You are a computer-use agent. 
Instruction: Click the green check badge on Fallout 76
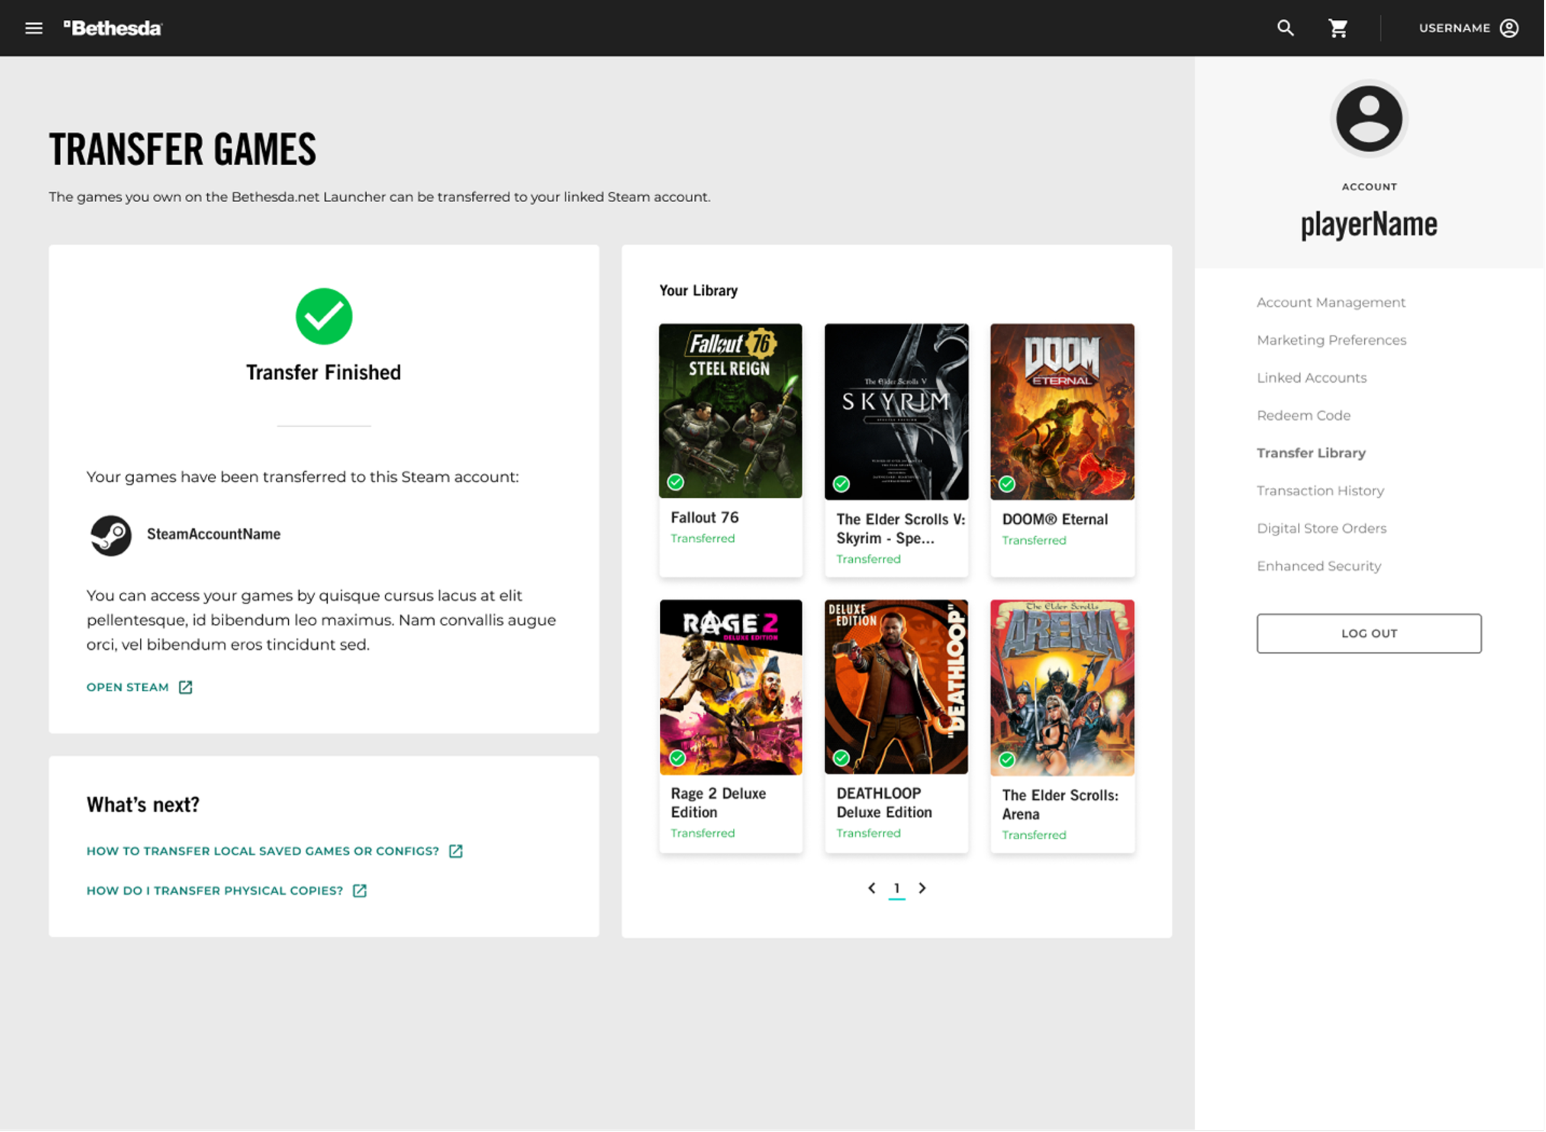[x=677, y=482]
